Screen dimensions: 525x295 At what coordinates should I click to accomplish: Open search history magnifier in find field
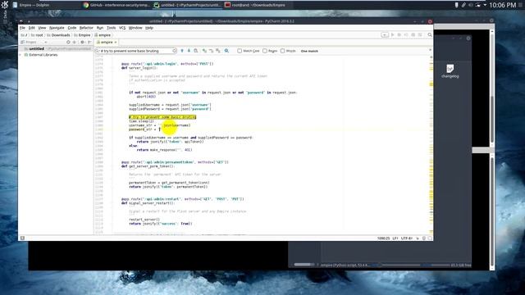coord(98,51)
